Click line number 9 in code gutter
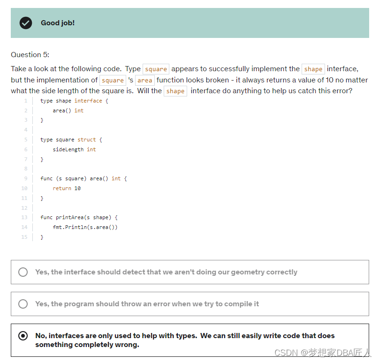Screen dimensions: 379x362 pyautogui.click(x=25, y=178)
